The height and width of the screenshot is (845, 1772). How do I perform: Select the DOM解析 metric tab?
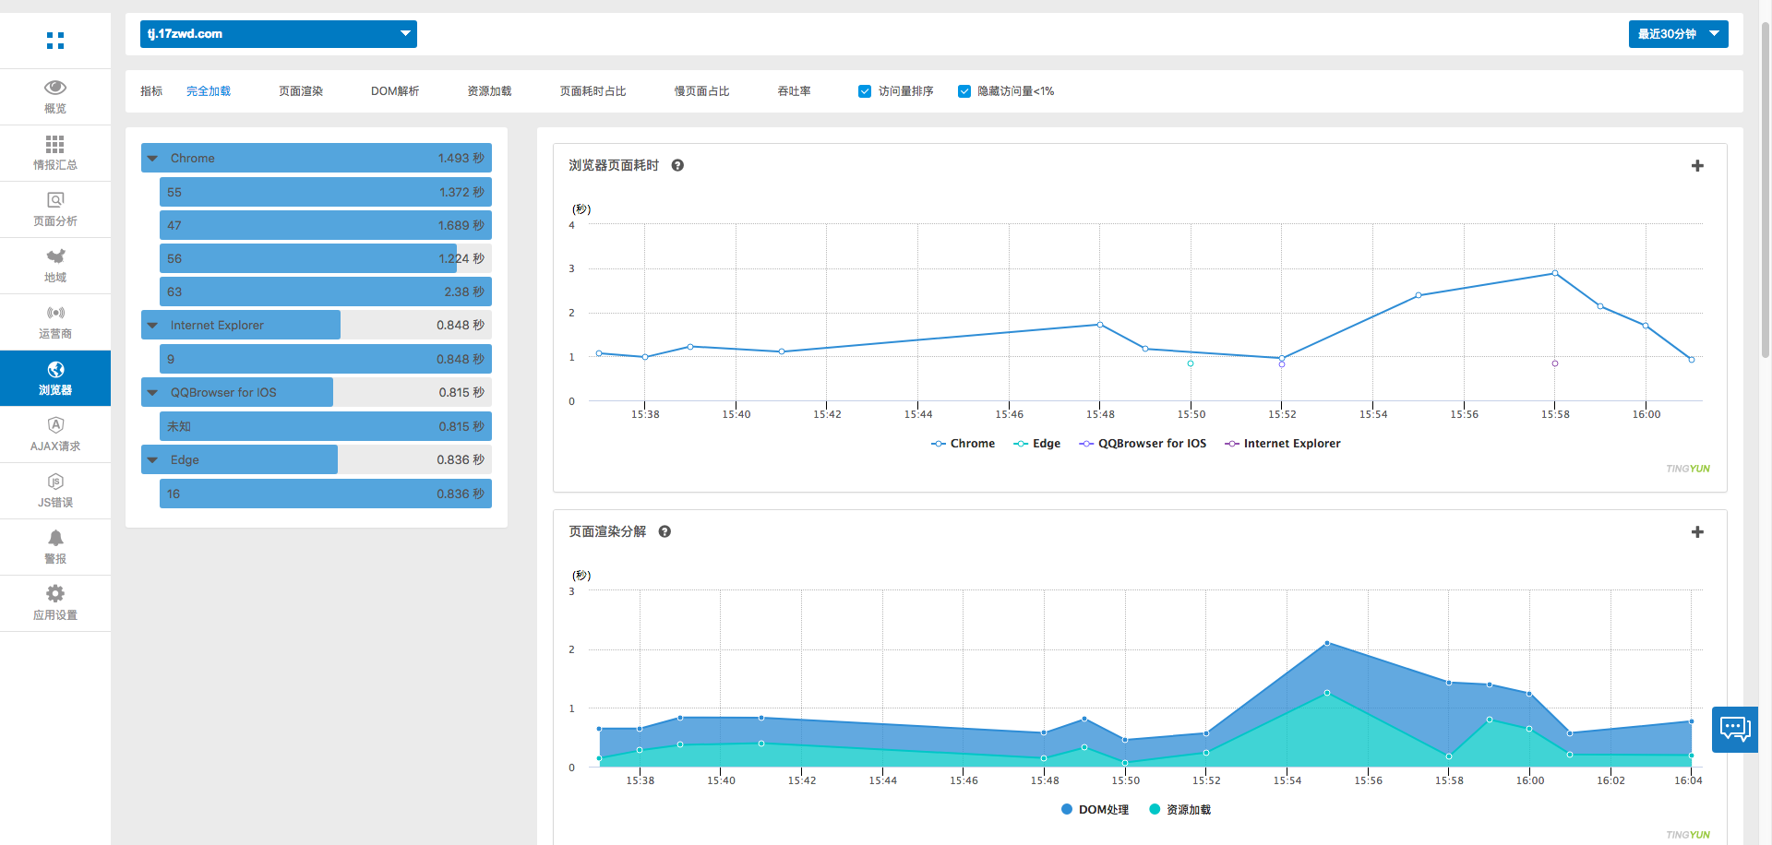point(395,91)
